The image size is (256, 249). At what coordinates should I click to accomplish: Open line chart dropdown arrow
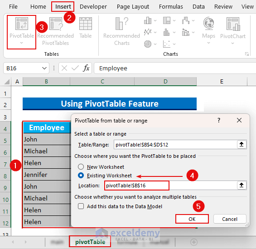[155, 32]
